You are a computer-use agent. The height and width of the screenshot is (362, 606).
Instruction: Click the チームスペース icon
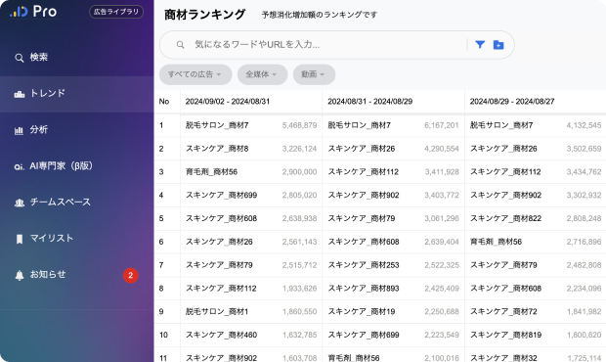coord(20,203)
